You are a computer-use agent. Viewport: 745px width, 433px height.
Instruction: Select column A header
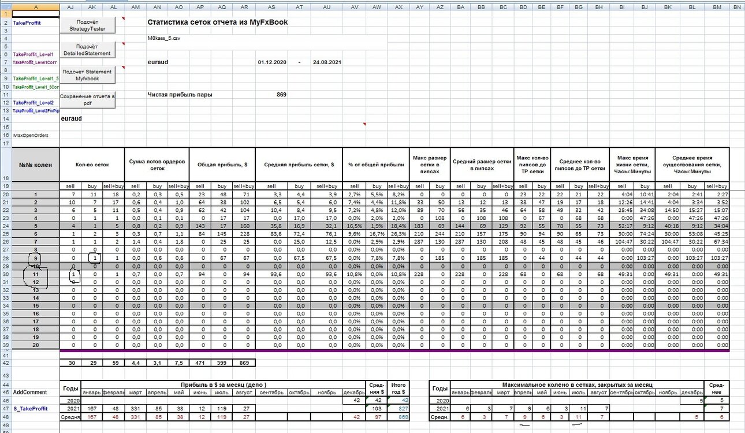click(35, 6)
